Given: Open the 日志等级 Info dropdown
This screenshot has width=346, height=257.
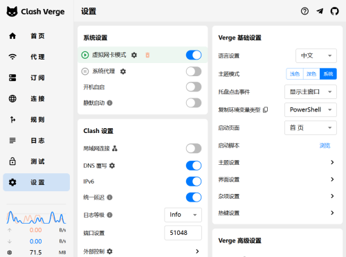Looking at the screenshot, I should click(183, 215).
